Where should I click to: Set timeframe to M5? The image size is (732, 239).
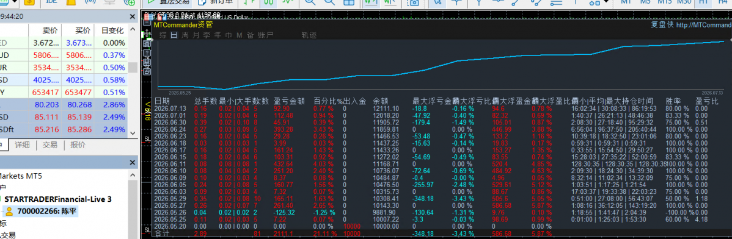(x=646, y=2)
